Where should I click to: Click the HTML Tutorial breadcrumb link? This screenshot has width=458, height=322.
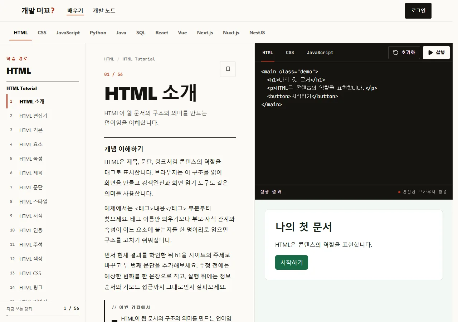(139, 59)
